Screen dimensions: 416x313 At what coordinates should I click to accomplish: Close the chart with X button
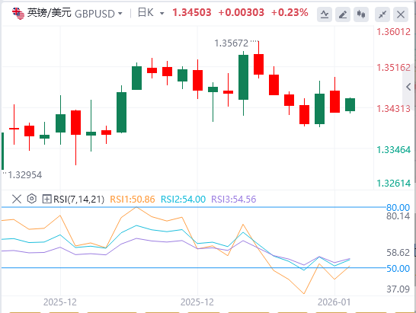[x=401, y=14]
